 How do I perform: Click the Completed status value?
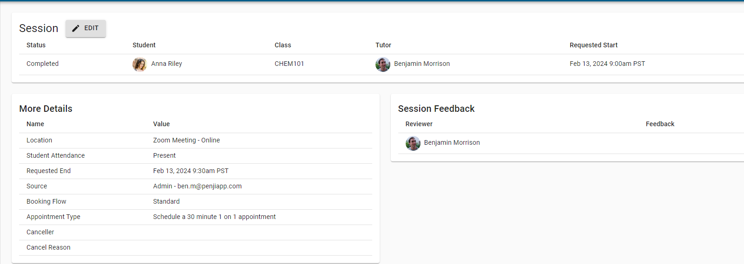(42, 64)
